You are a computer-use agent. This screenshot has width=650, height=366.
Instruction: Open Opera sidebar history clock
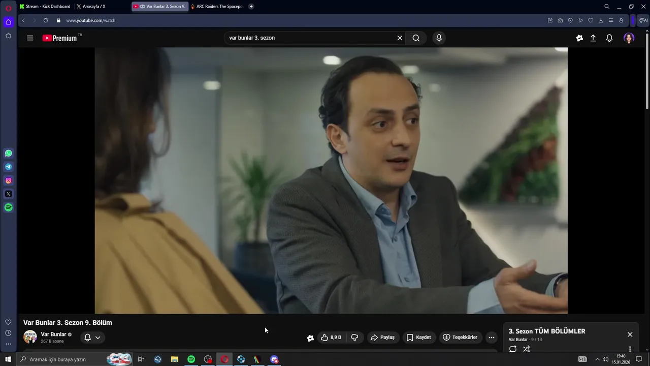(x=8, y=333)
